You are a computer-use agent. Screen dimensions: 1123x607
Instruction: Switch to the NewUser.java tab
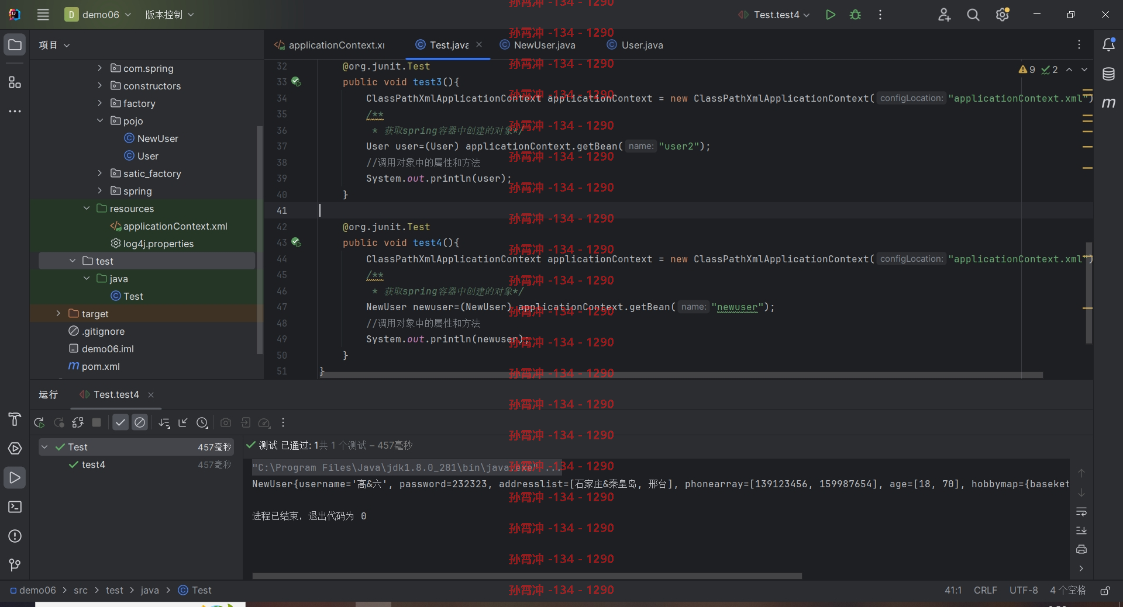click(x=538, y=45)
